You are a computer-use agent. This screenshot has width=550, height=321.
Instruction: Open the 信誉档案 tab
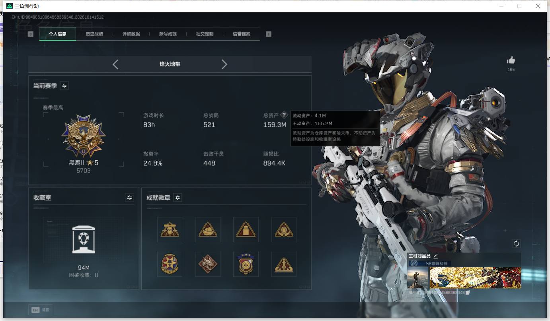tap(242, 34)
